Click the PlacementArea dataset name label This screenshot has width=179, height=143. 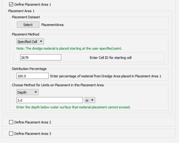click(52, 25)
